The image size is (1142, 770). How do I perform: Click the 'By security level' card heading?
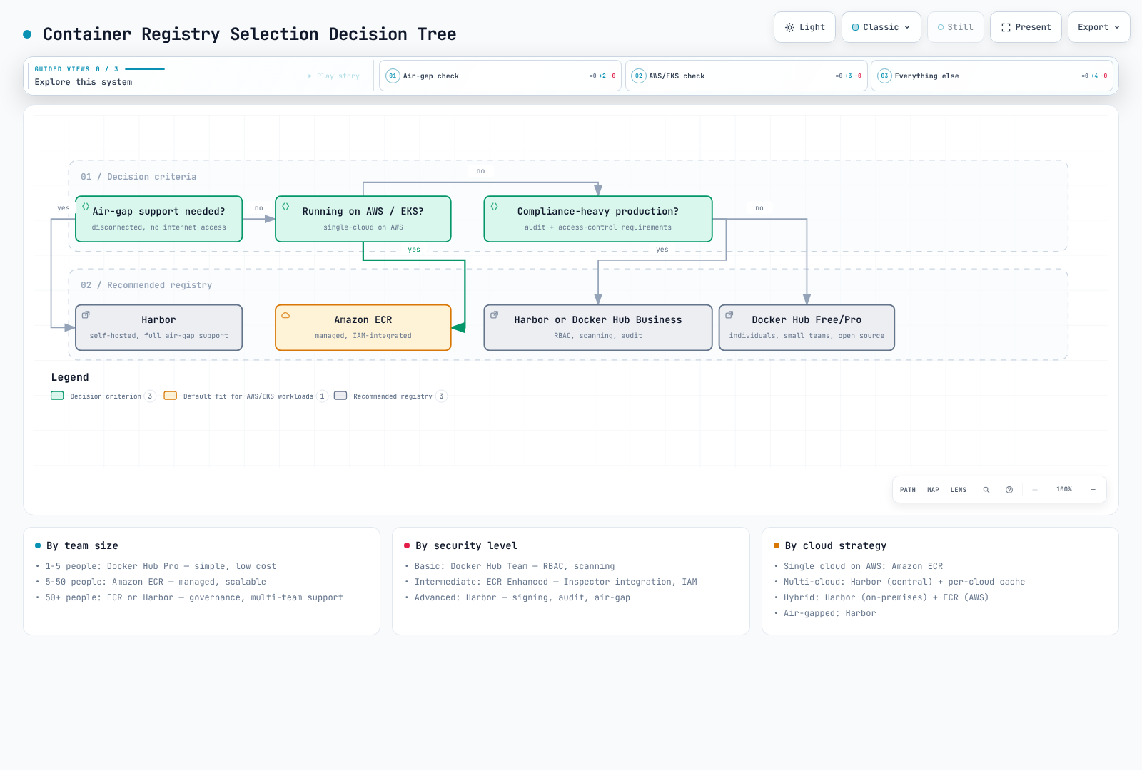pyautogui.click(x=466, y=545)
